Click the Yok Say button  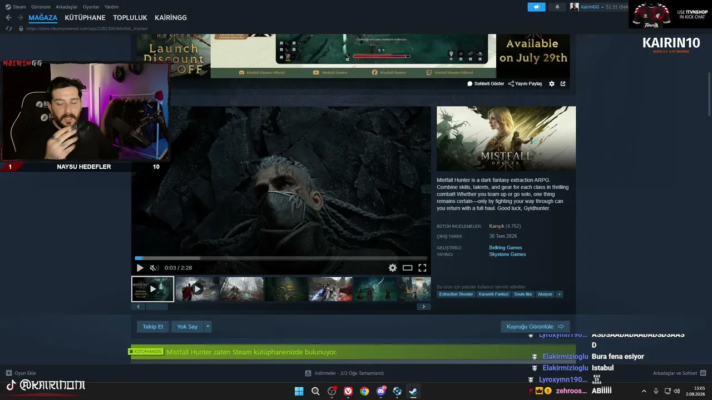point(187,327)
